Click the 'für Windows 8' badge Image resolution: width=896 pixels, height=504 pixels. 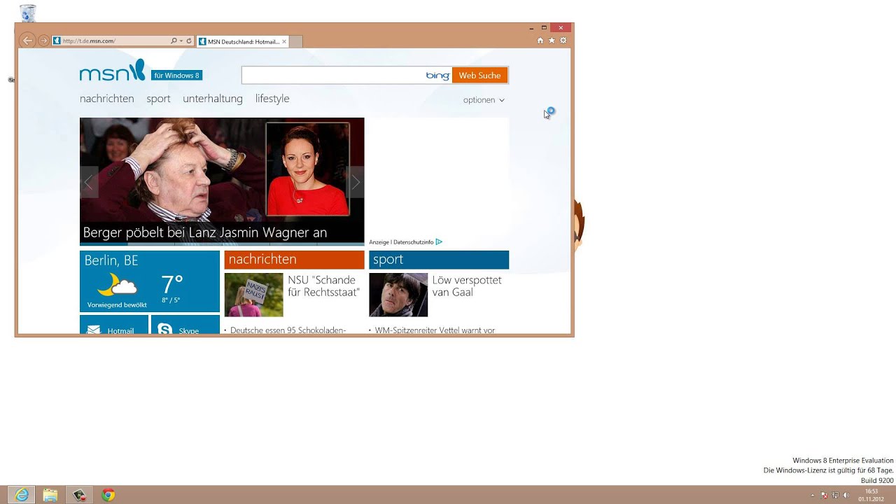click(x=177, y=76)
